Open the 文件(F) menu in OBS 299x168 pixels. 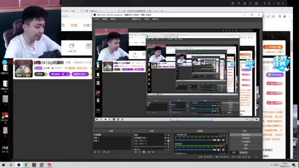tap(96, 19)
